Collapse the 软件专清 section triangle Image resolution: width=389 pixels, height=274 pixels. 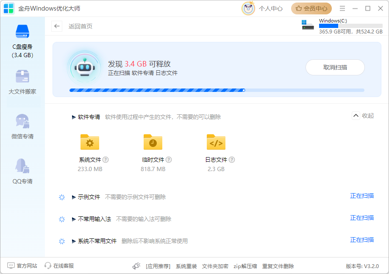coord(74,117)
